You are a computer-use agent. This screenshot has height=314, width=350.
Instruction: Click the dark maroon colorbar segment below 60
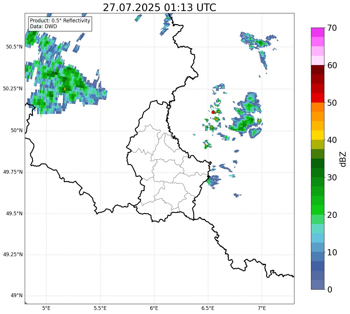317,70
